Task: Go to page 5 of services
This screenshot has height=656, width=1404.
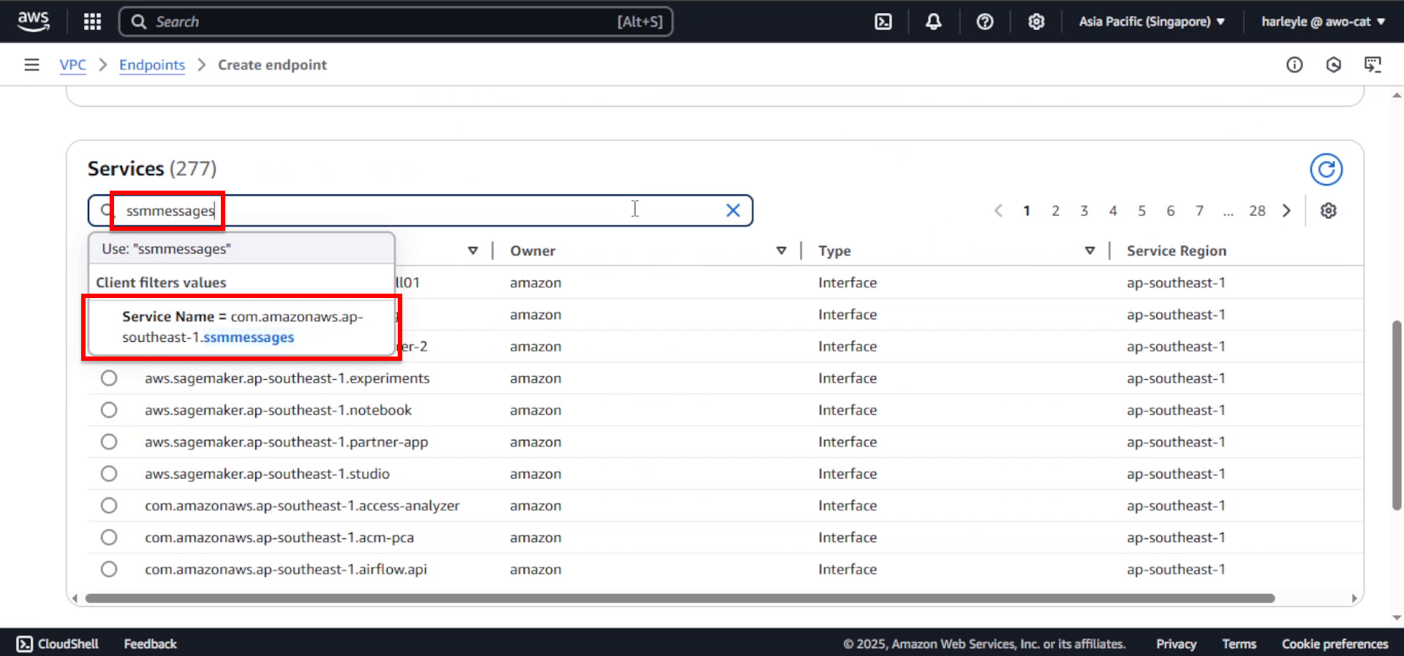Action: coord(1141,210)
